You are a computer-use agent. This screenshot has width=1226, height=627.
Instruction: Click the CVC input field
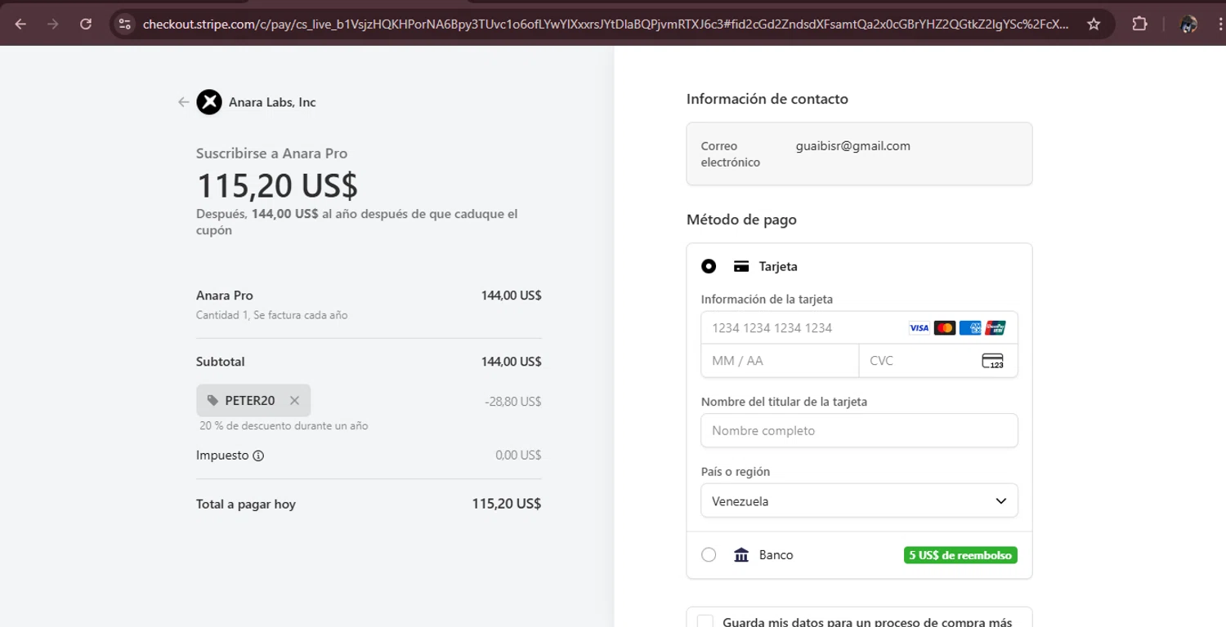(x=938, y=361)
